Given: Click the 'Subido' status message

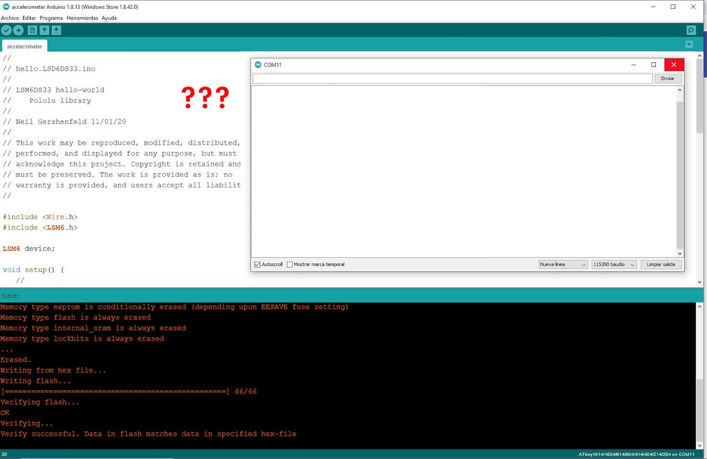Looking at the screenshot, I should tap(9, 295).
